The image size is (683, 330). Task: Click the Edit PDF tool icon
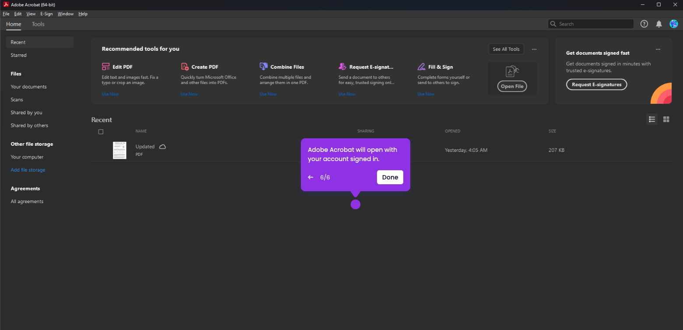click(x=106, y=67)
